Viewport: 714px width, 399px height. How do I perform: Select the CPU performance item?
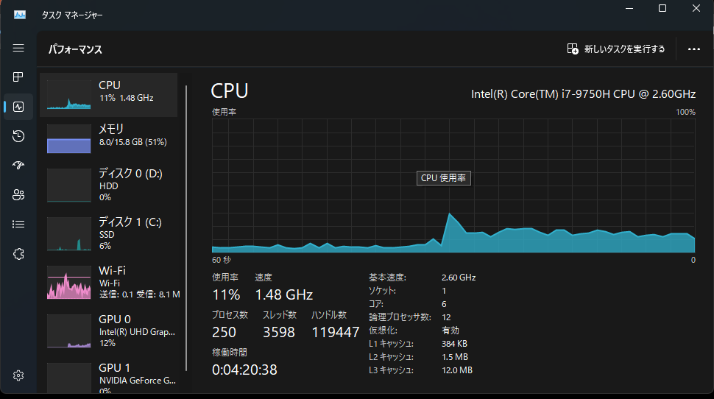(x=109, y=95)
